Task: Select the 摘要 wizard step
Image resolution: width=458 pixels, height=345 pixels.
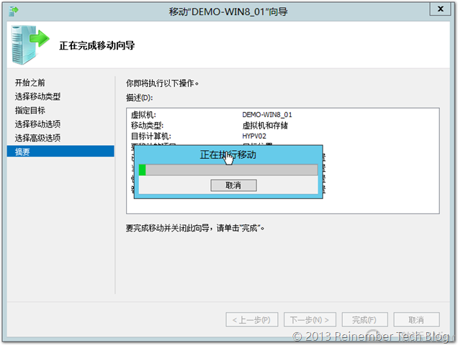Action: click(60, 152)
